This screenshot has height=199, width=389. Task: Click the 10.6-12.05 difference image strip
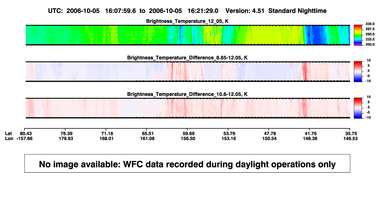[x=188, y=108]
